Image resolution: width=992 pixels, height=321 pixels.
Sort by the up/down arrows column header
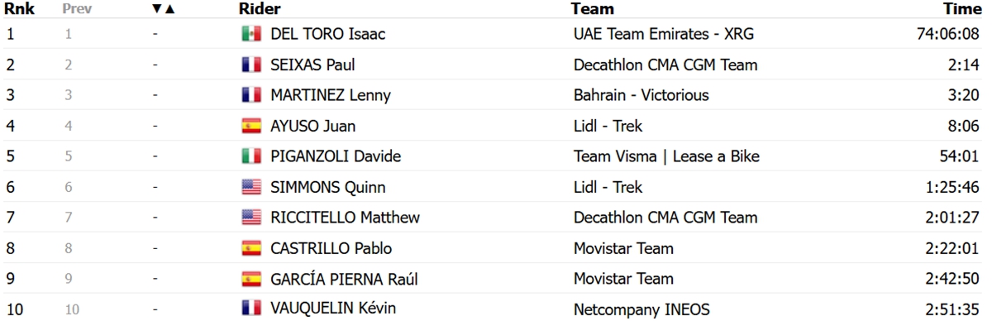tap(164, 9)
